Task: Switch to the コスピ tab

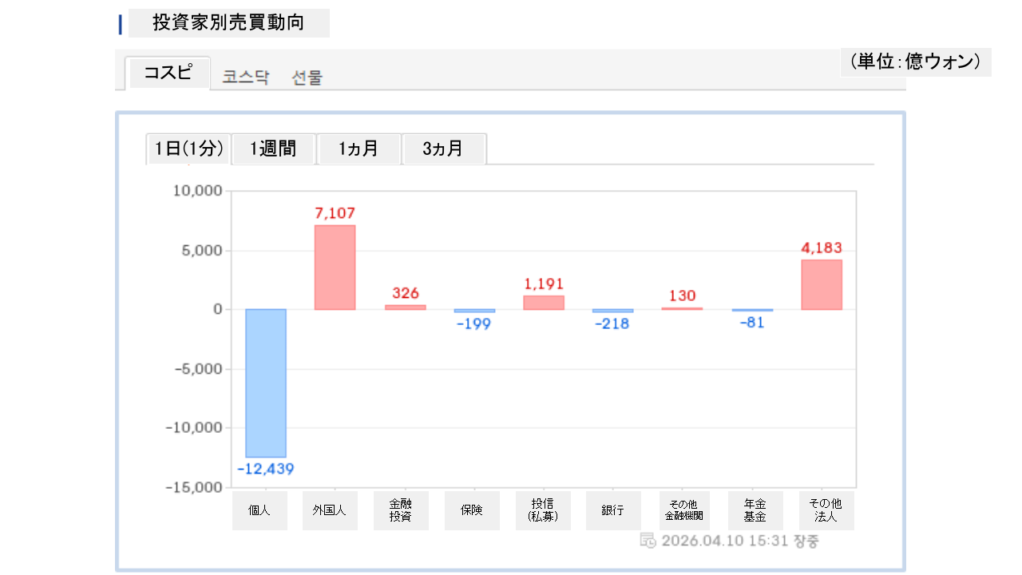Action: 168,73
